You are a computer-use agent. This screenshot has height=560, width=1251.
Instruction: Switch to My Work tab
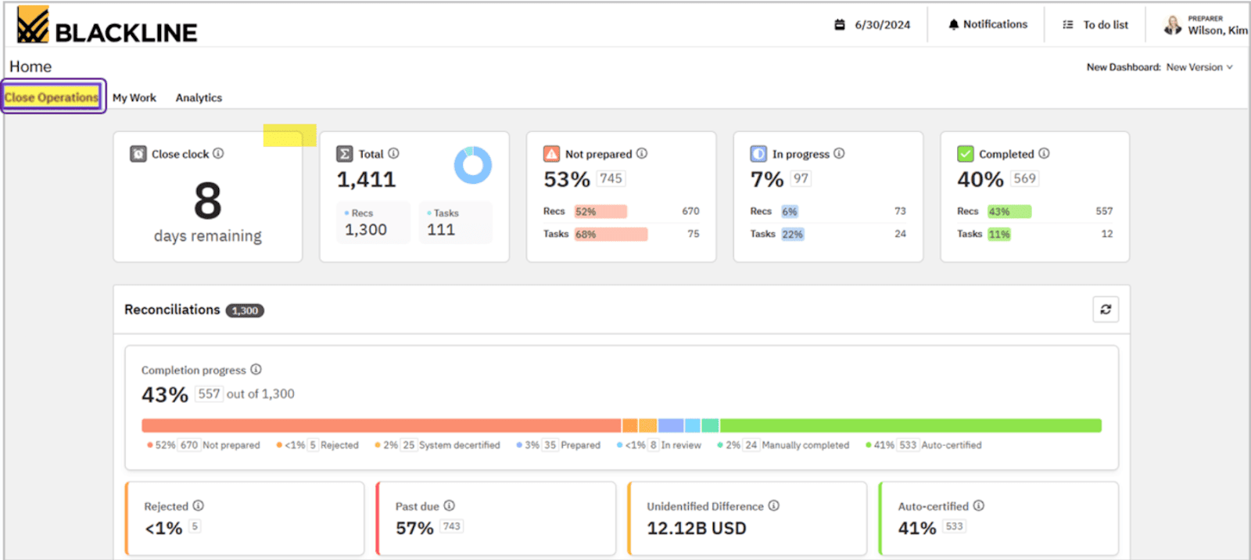134,98
